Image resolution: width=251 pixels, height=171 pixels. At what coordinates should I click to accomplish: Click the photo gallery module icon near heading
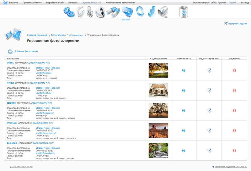pyautogui.click(x=13, y=34)
